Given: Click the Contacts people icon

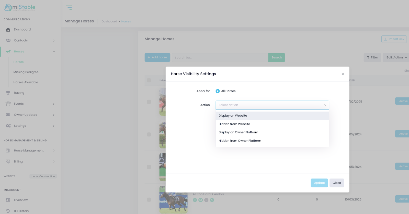Looking at the screenshot, I should tap(8, 41).
